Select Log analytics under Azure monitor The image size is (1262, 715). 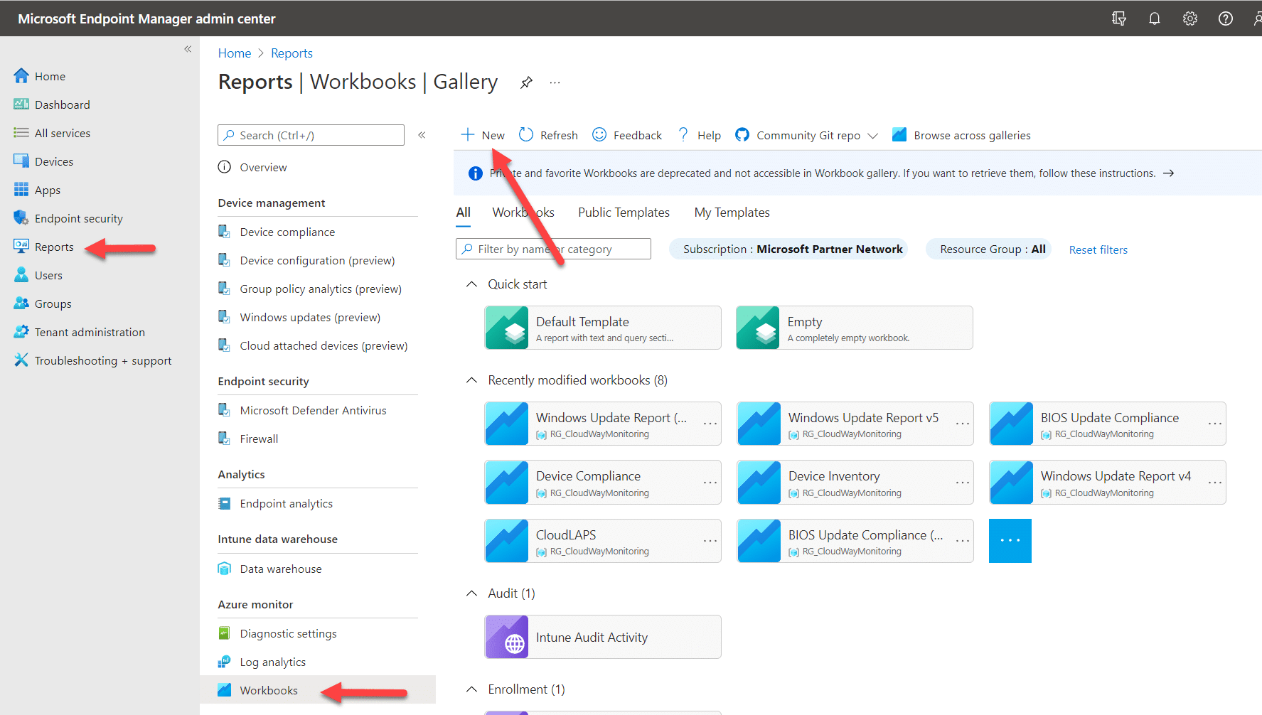coord(272,661)
